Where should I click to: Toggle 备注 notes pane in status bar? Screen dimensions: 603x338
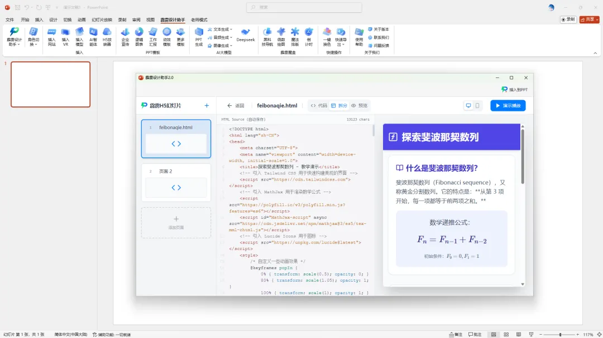(x=456, y=335)
